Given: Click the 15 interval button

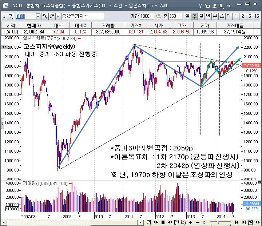Looking at the screenshot, I should tap(257, 16).
